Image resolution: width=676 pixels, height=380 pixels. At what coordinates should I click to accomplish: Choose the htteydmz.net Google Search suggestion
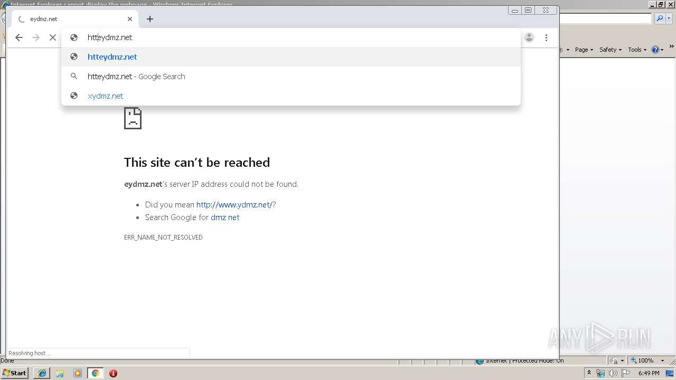tap(291, 77)
